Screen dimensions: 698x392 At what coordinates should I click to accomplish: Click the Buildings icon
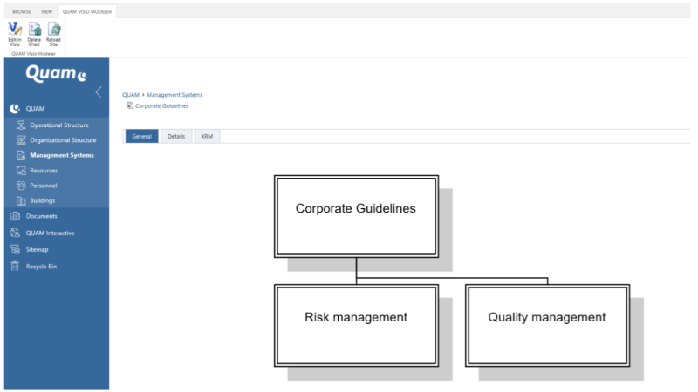[21, 200]
